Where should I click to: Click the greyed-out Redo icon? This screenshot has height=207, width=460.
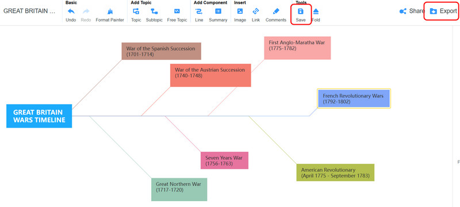(x=86, y=11)
